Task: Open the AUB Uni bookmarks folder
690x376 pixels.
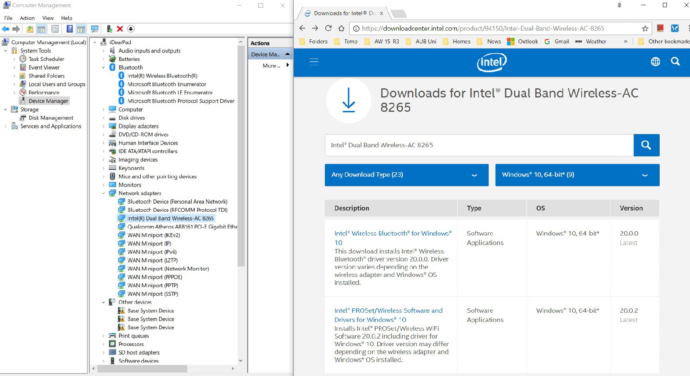Action: click(x=421, y=41)
